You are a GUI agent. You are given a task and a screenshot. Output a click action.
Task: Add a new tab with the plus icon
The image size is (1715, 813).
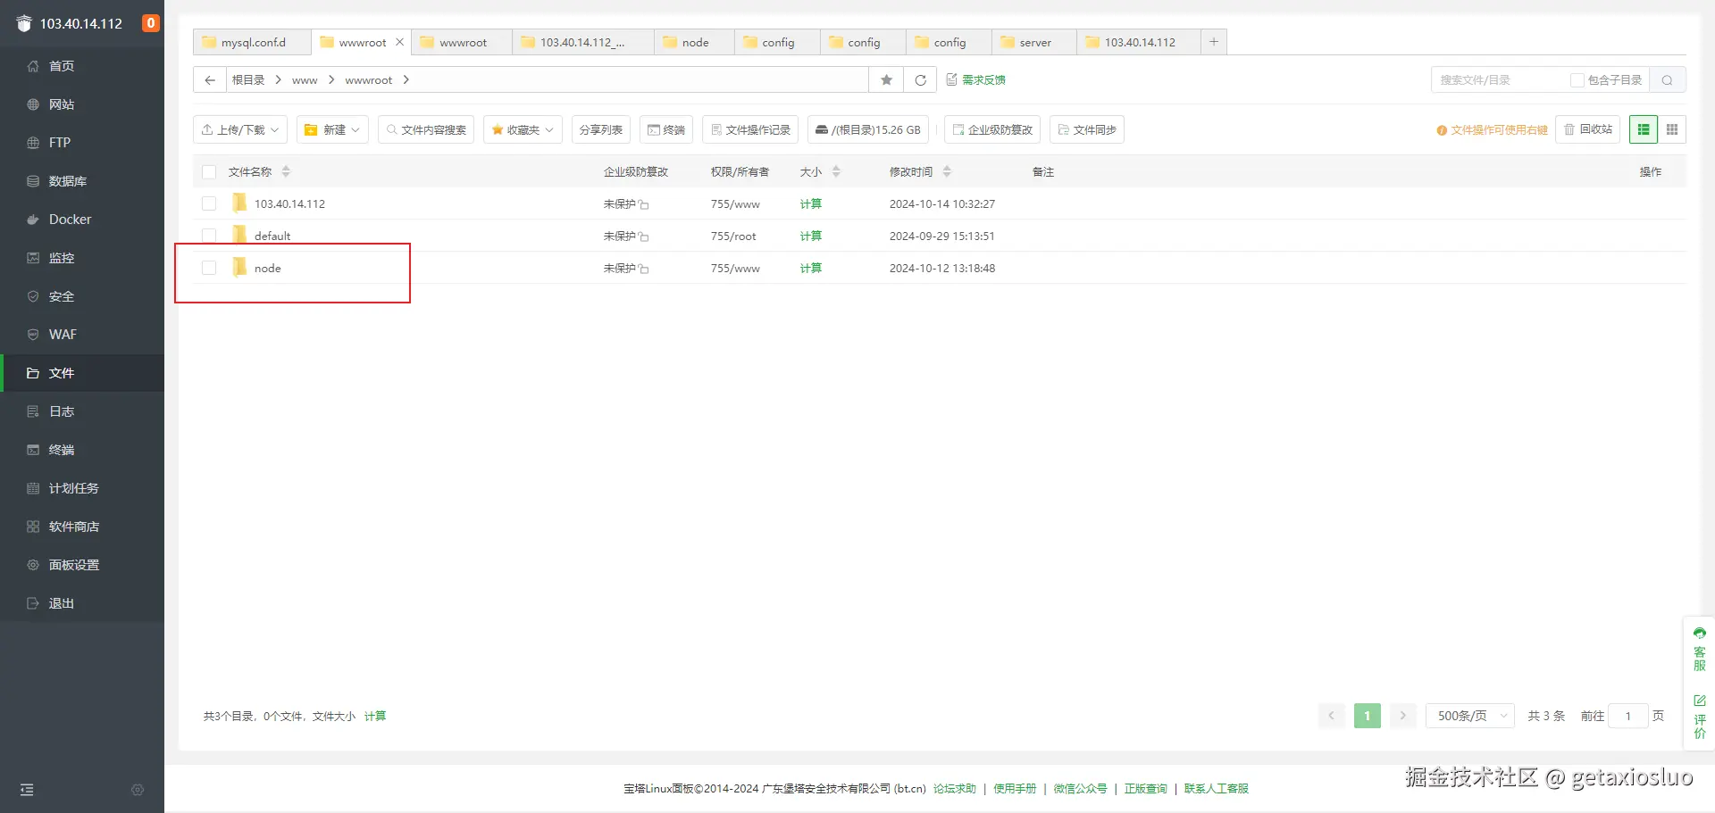click(1214, 42)
